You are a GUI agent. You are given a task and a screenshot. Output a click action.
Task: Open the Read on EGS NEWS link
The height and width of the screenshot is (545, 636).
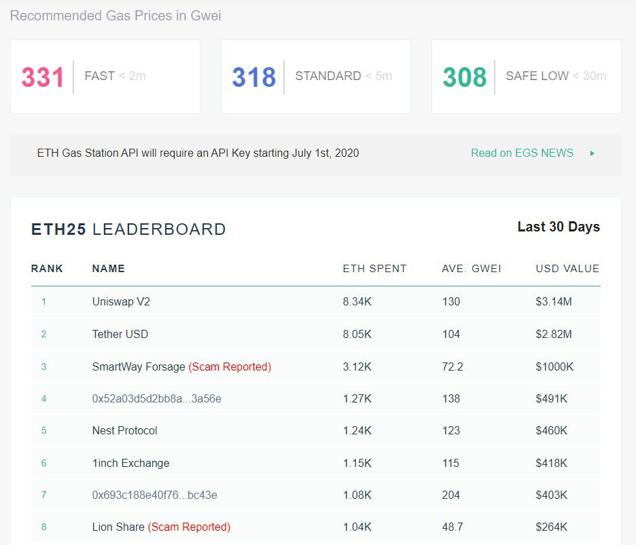[x=522, y=153]
